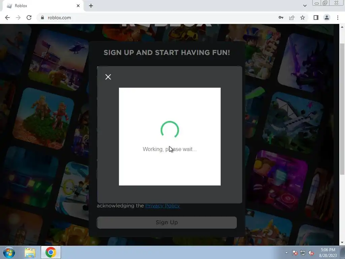Close the verification dialog with the X icon
The width and height of the screenshot is (345, 259).
(x=108, y=77)
